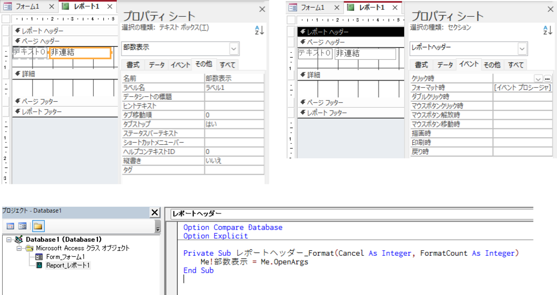This screenshot has width=557, height=295.
Task: Collapse Microsoft Access クラス オブジェクト folder node
Action: click(x=18, y=248)
